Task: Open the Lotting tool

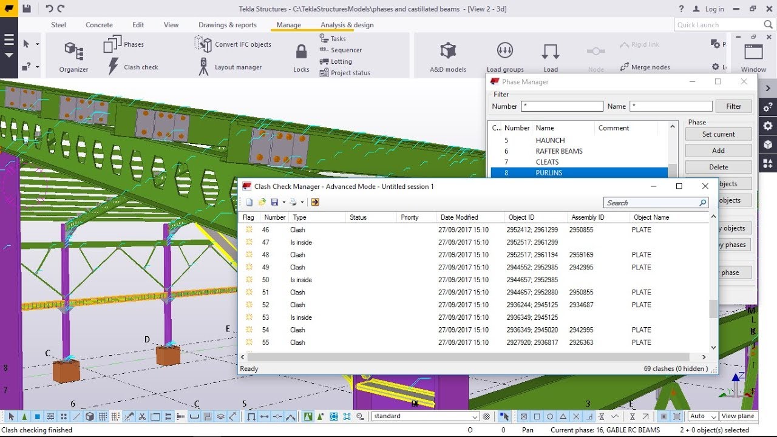Action: (336, 61)
